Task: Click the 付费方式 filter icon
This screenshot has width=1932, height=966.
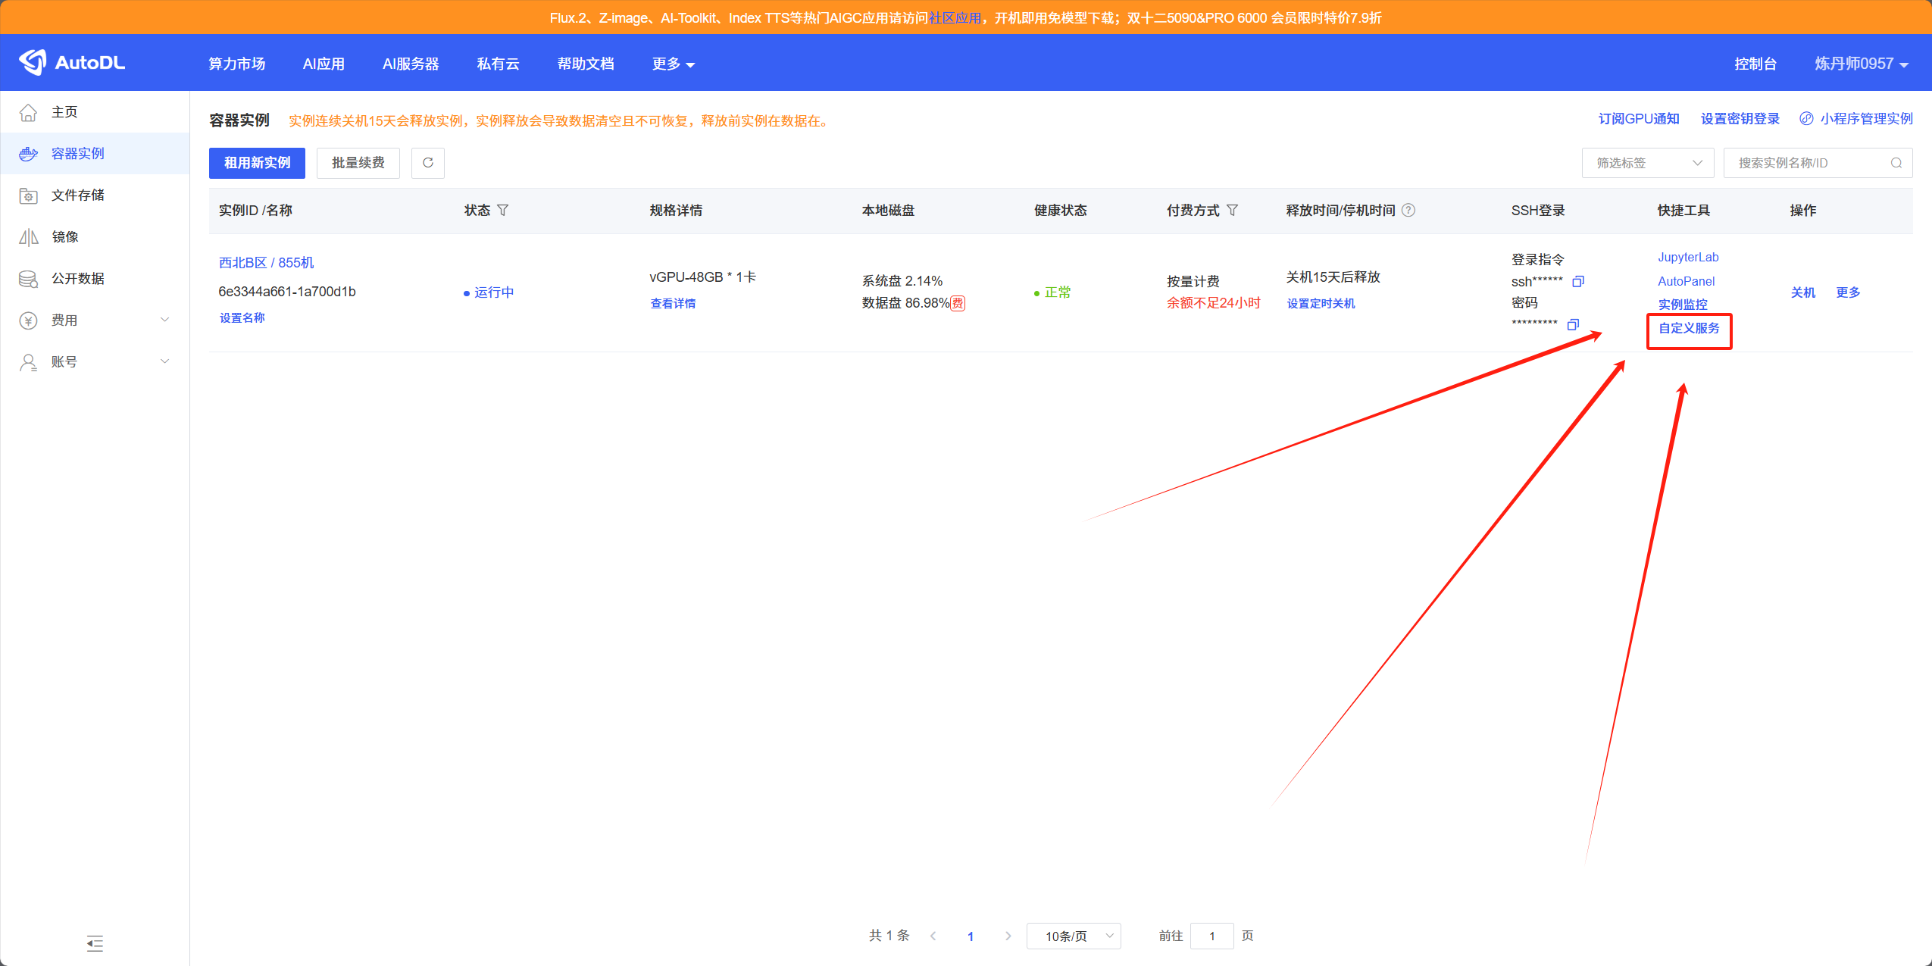Action: [x=1232, y=211]
